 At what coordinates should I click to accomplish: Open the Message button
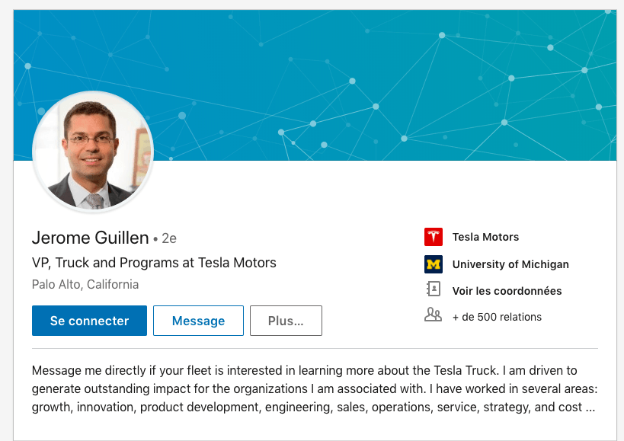[198, 321]
